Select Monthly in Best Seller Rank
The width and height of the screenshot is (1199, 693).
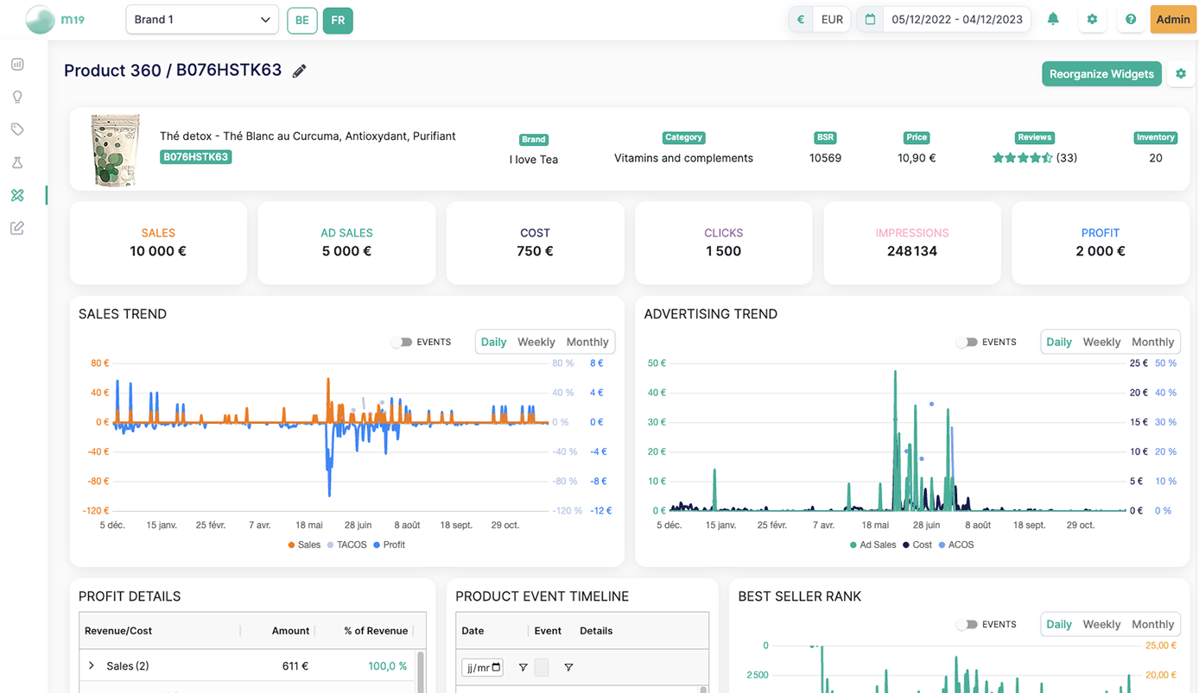1153,625
